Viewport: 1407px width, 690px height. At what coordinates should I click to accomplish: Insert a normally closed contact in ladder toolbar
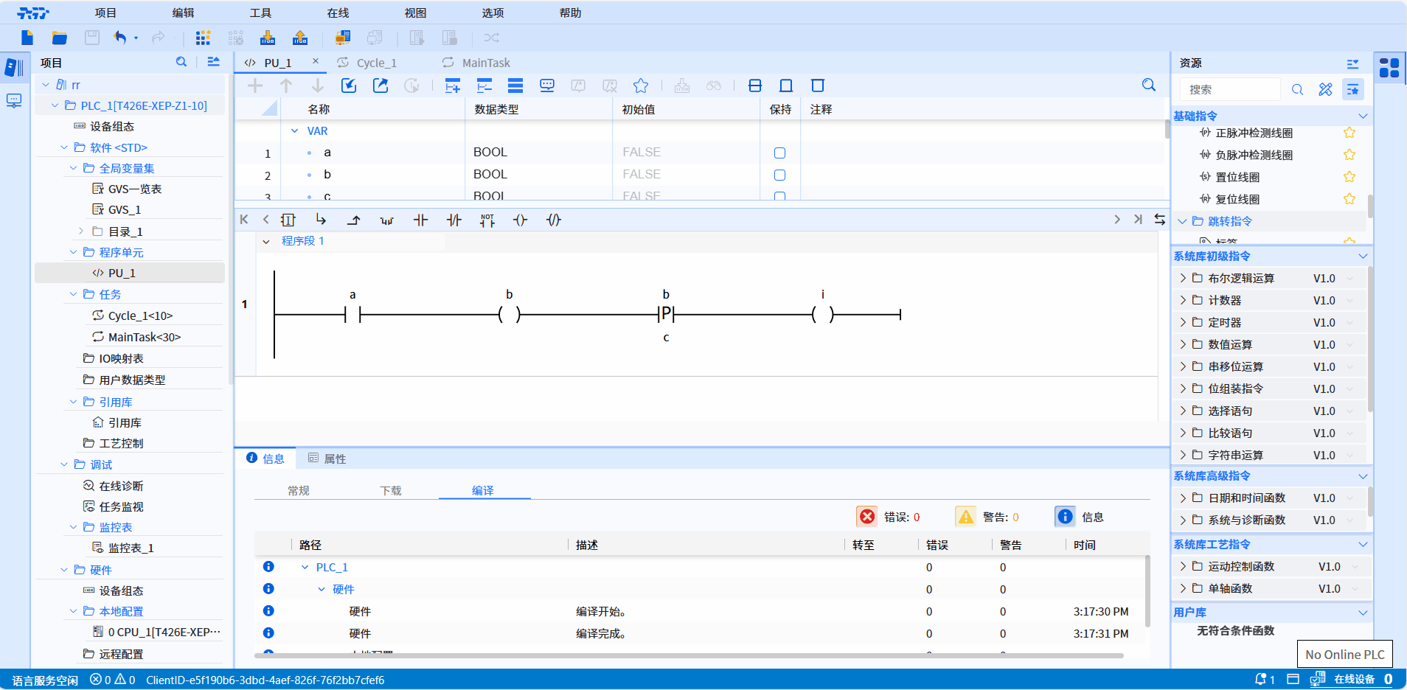(x=454, y=220)
